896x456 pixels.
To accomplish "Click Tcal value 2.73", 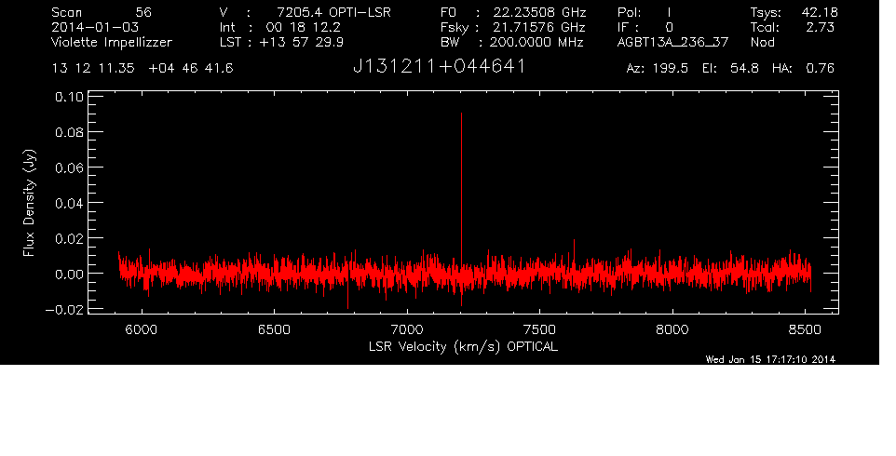I will click(x=820, y=27).
